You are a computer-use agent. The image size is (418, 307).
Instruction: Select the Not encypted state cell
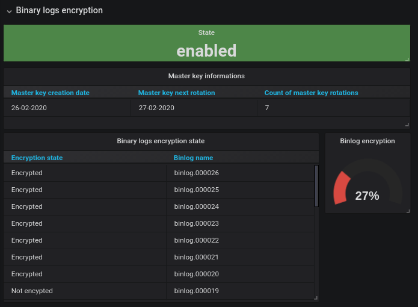(x=32, y=291)
